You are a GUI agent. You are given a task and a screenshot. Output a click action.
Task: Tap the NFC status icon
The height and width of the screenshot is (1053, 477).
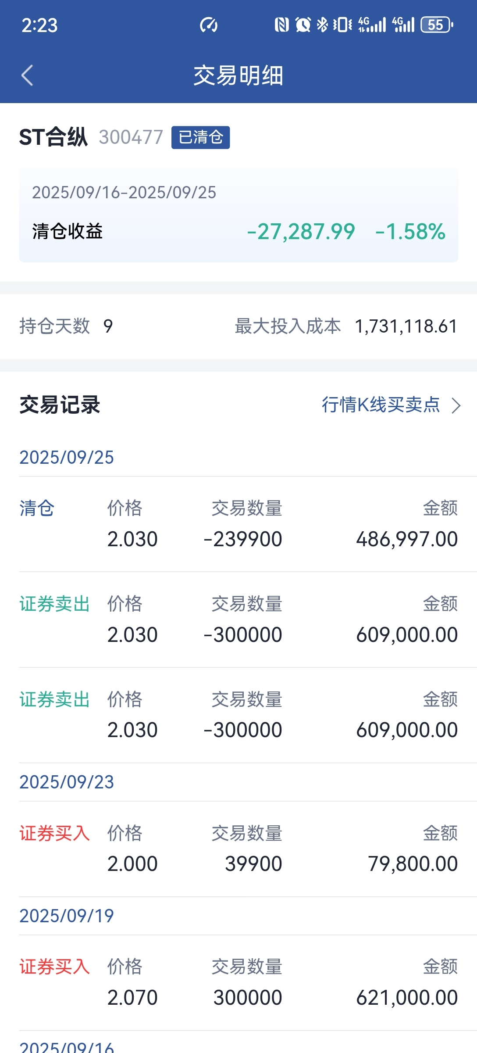[281, 25]
